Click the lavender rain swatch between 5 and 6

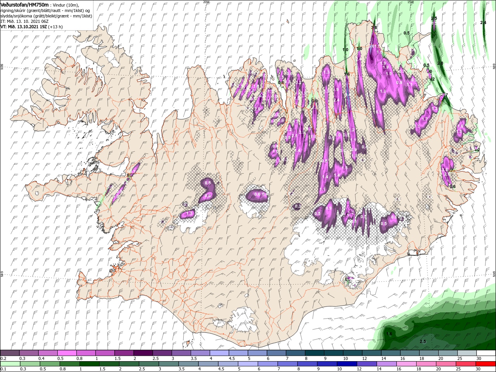(248, 364)
